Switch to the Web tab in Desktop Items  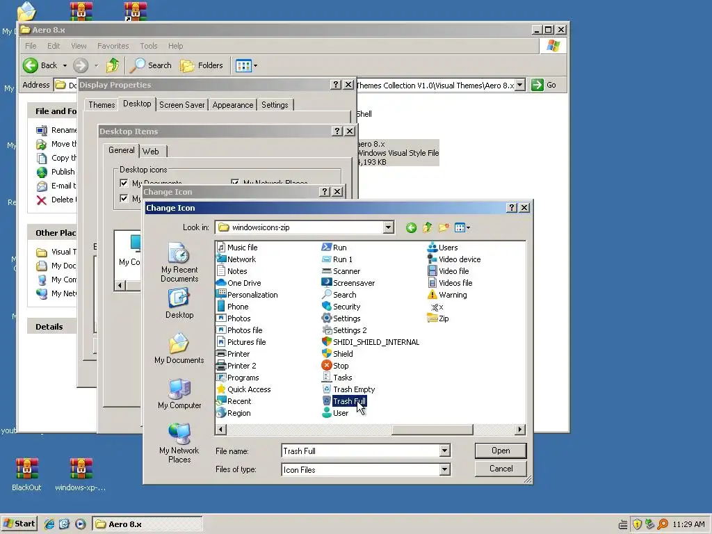pos(151,151)
